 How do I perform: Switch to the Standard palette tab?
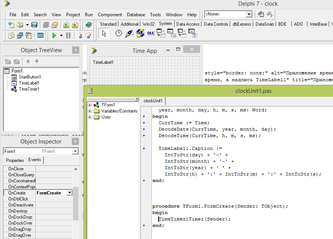pos(108,24)
